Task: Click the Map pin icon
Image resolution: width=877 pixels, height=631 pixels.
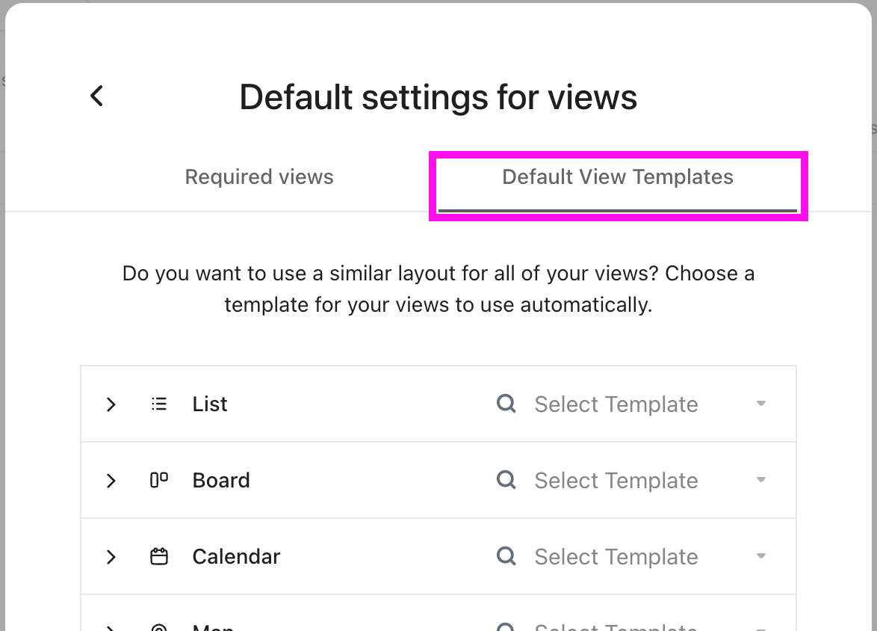Action: tap(159, 627)
